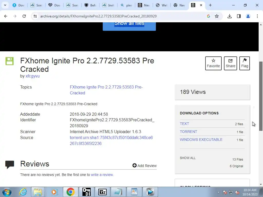Switch to the 'pixe' search tab
The width and height of the screenshot is (263, 197).
126,5
